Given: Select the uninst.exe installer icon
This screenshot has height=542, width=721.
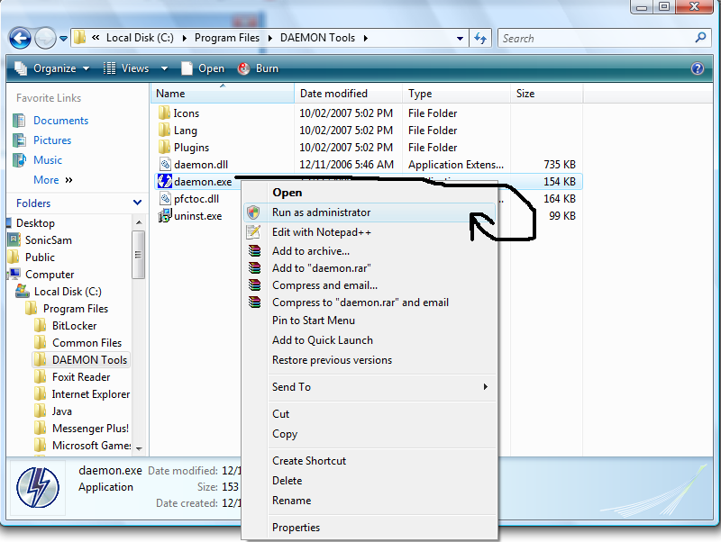Looking at the screenshot, I should coord(165,215).
